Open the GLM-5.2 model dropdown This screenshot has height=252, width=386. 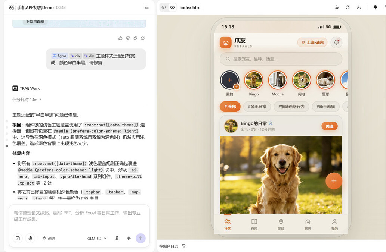(97, 238)
